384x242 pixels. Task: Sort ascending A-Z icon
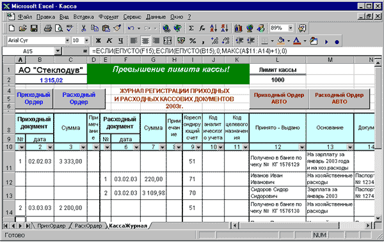[x=213, y=28]
